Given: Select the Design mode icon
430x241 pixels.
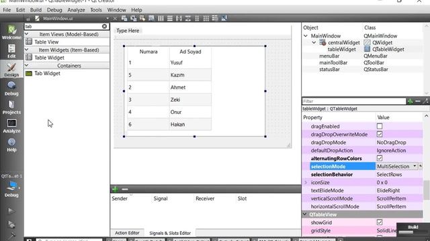Looking at the screenshot, I should coord(11,70).
